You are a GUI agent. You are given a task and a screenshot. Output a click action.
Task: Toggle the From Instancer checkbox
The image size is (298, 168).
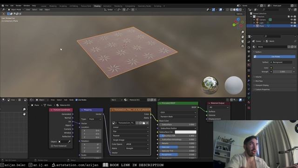coord(52,146)
